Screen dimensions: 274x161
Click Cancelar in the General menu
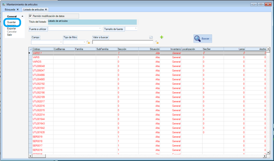(12, 32)
